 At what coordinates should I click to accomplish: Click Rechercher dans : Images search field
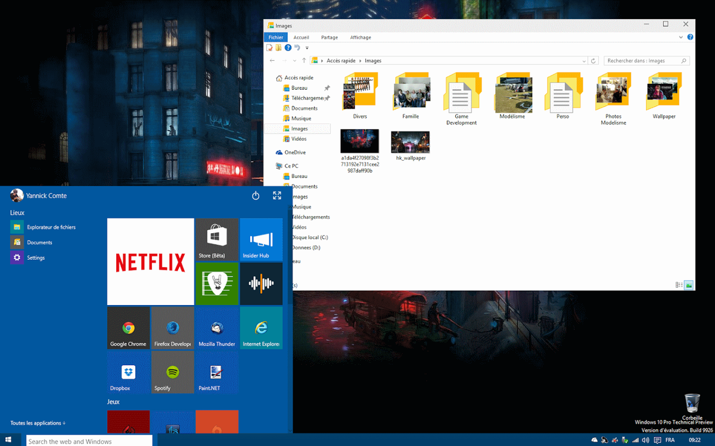tap(647, 61)
